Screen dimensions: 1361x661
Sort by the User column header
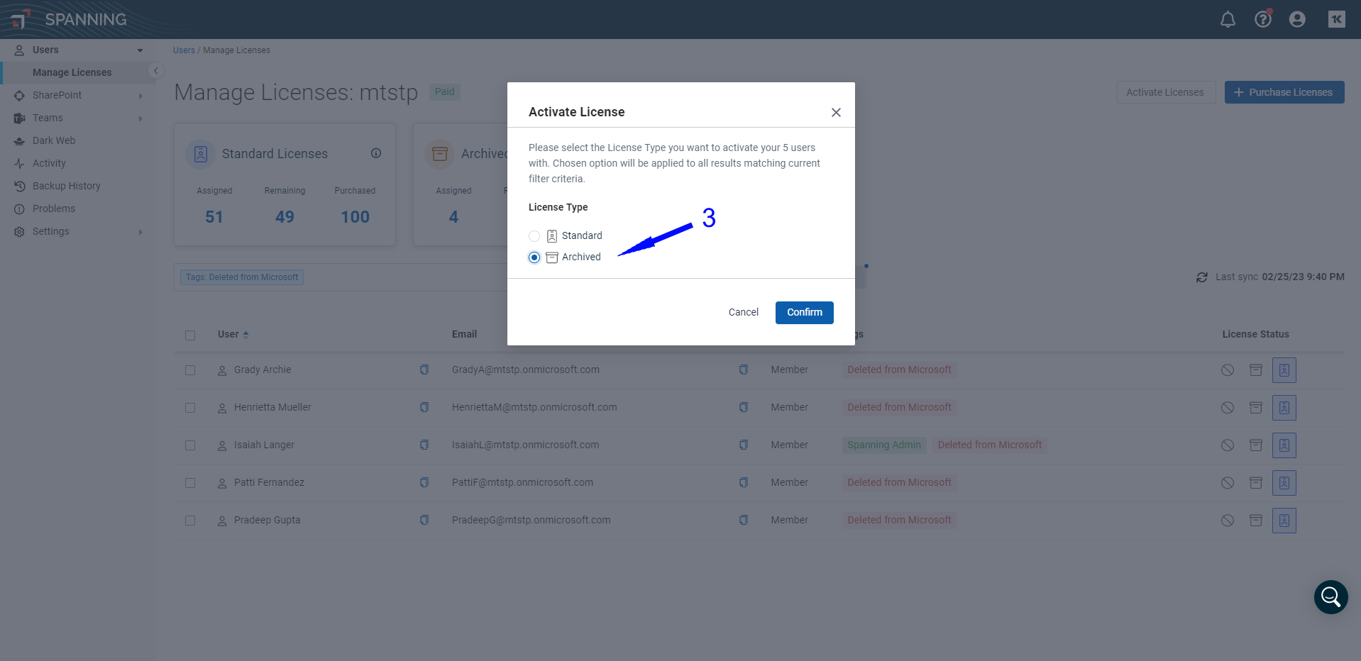(x=233, y=334)
